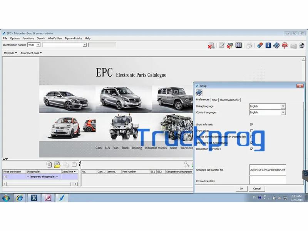The width and height of the screenshot is (308, 231).
Task: Open the Content language dropdown
Action: [x=283, y=112]
